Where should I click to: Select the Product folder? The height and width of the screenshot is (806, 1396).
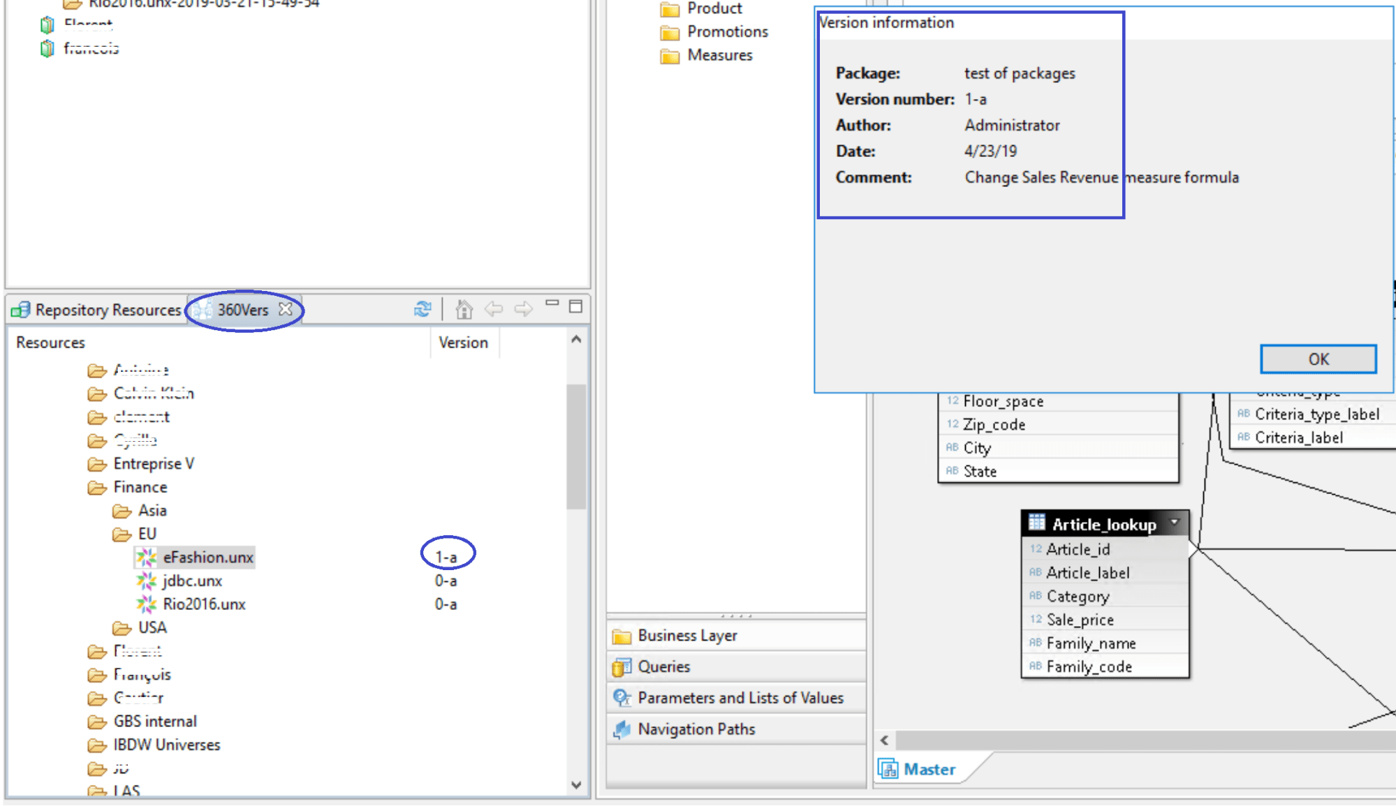pos(714,8)
